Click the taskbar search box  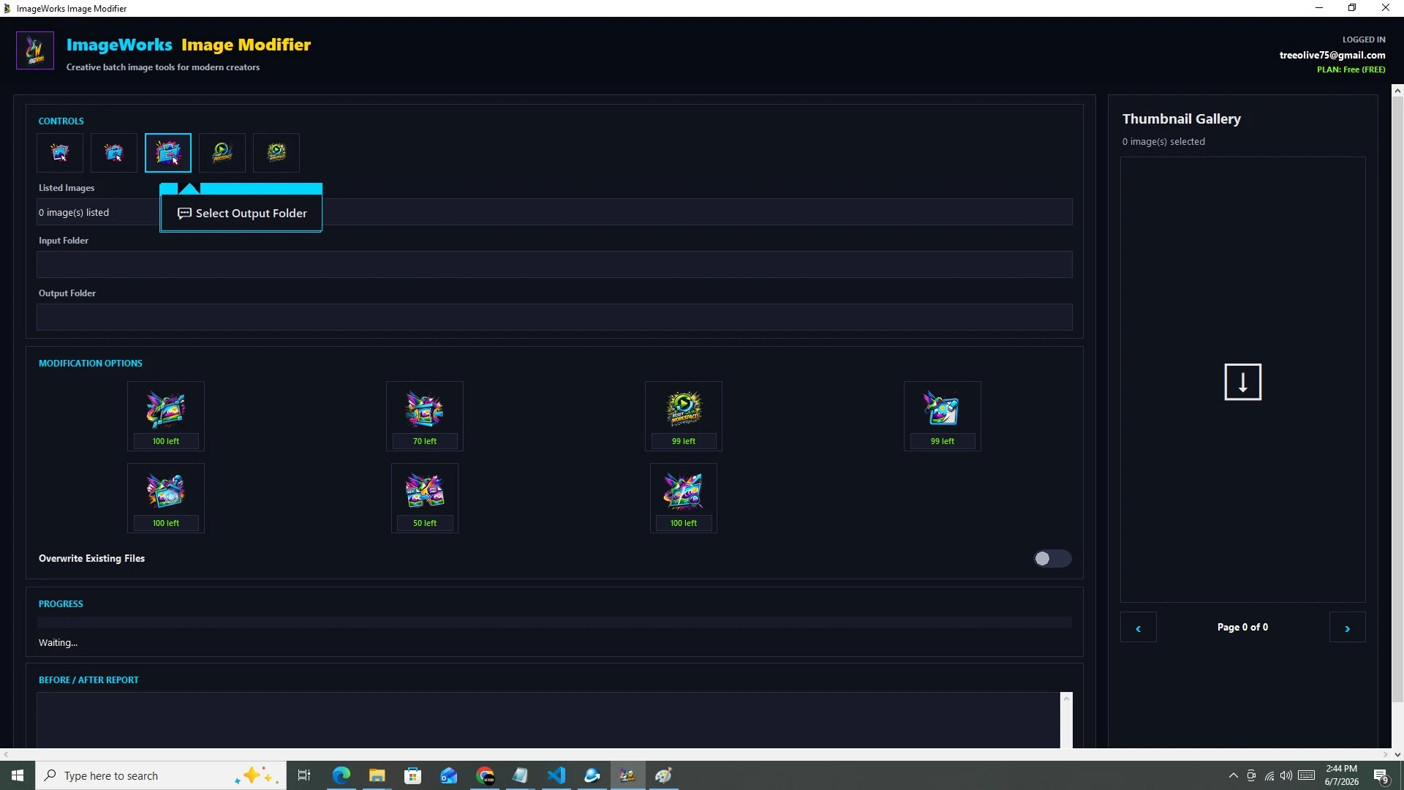161,775
